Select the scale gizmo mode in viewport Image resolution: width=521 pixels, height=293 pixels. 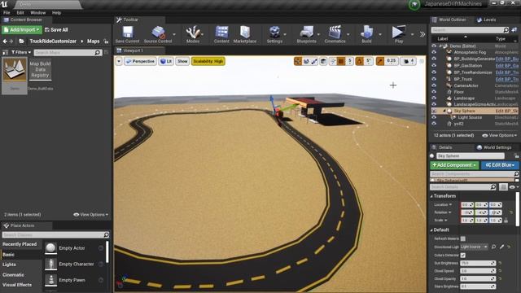coord(314,61)
